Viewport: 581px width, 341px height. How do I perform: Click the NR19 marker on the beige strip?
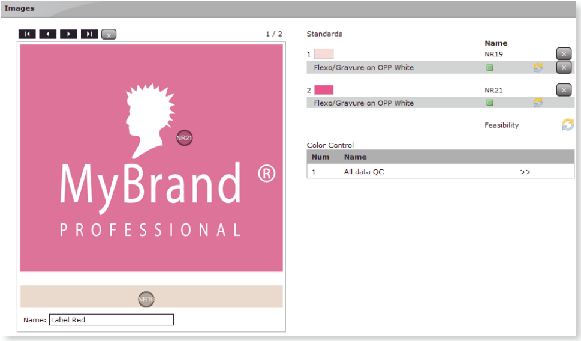tap(146, 299)
